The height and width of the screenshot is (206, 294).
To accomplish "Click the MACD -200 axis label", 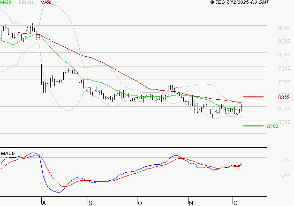I will (x=285, y=175).
